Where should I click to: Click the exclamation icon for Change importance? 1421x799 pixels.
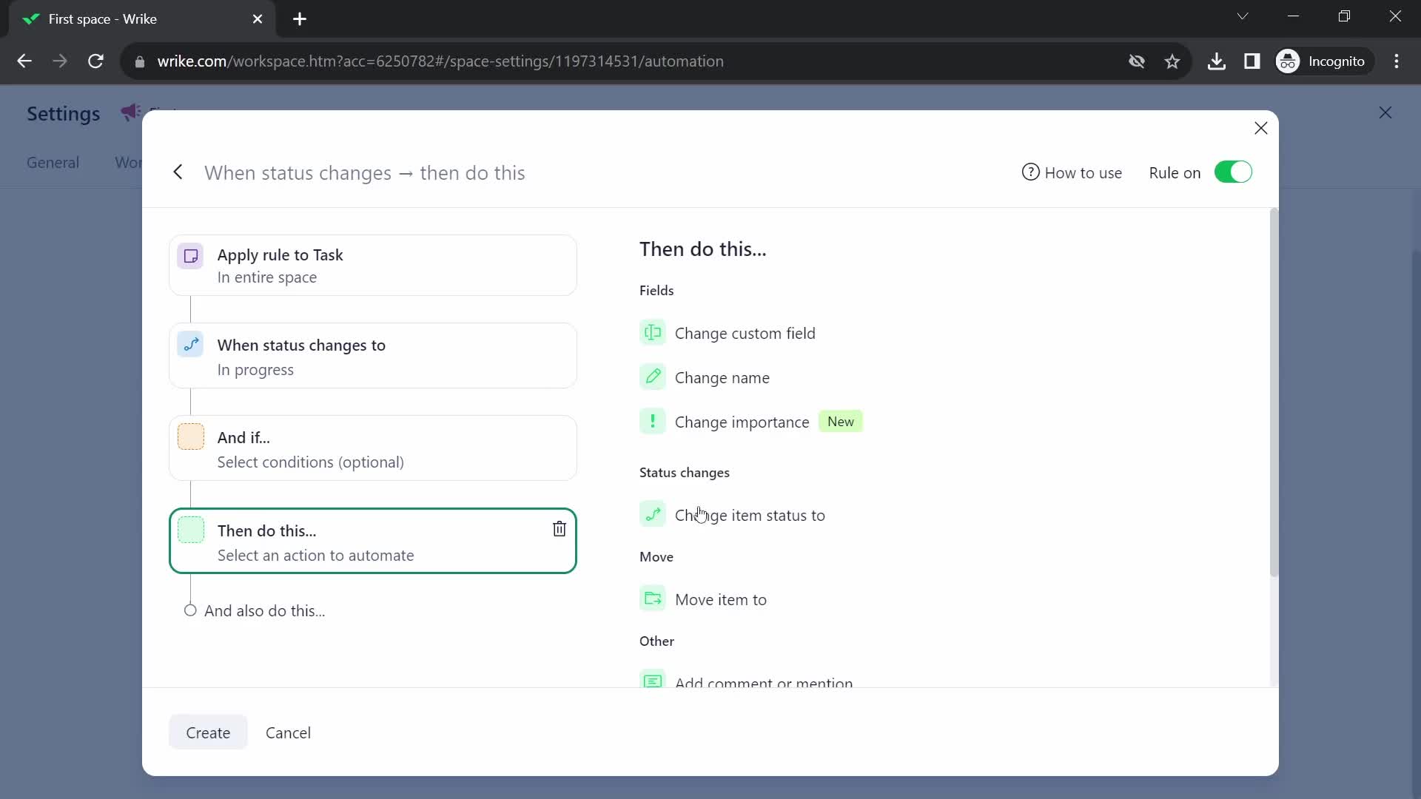tap(653, 422)
